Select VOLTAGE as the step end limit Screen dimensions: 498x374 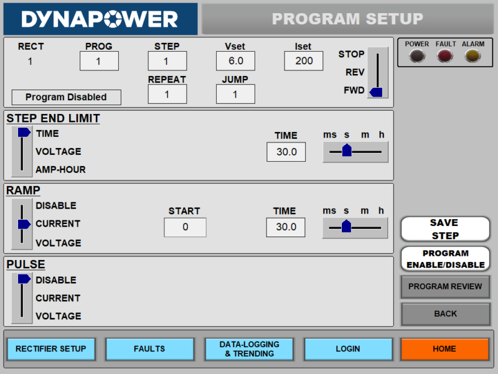pos(22,151)
